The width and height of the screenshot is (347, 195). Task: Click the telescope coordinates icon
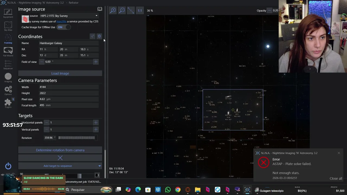point(93,36)
